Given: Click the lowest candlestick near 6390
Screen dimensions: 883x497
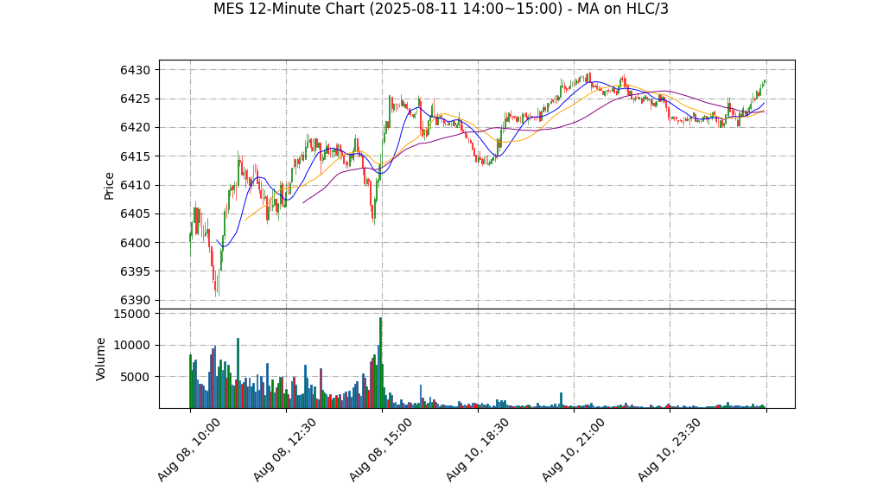Looking at the screenshot, I should click(216, 283).
